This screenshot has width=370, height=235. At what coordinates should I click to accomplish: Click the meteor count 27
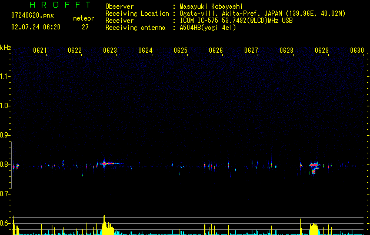click(x=85, y=27)
